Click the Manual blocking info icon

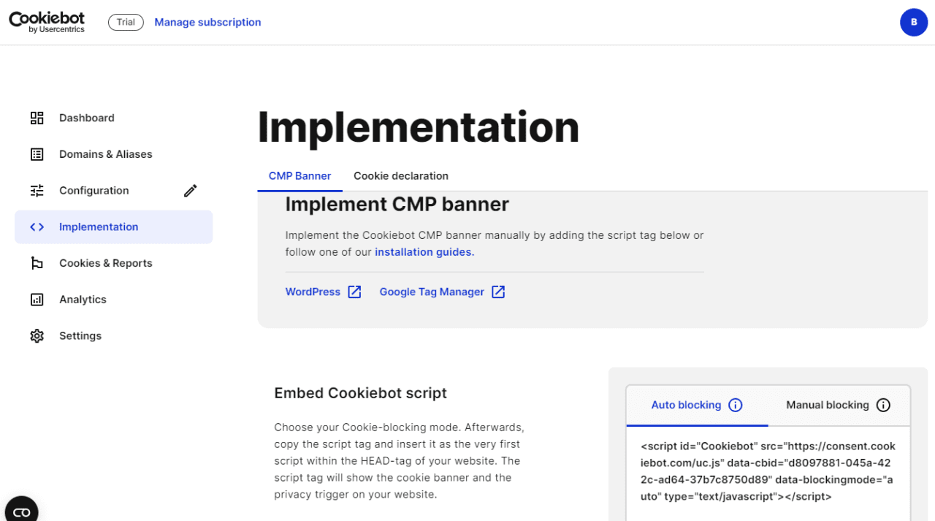[884, 405]
